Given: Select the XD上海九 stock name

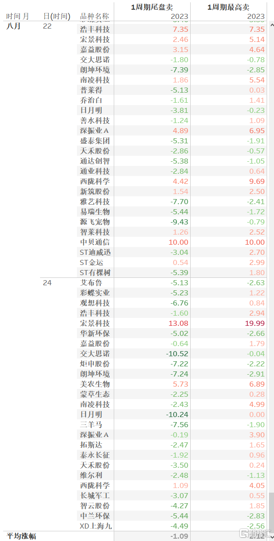Looking at the screenshot, I should pos(96,526).
